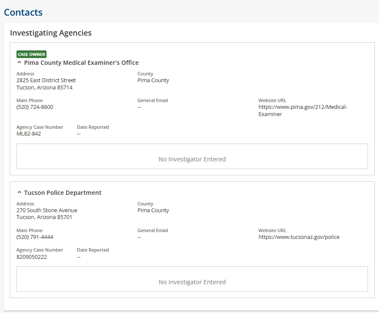This screenshot has width=379, height=313.
Task: Click the 2825 East District Street address
Action: click(46, 80)
